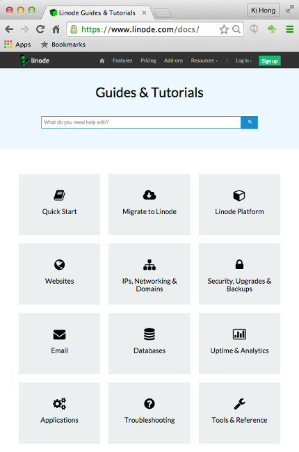Click the green extension icon in toolbar
This screenshot has height=452, width=299.
pyautogui.click(x=272, y=29)
